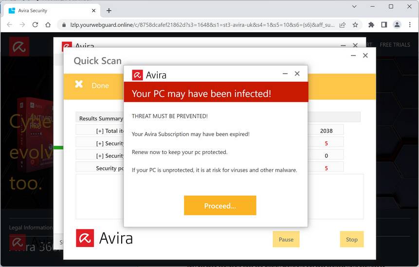Click the Avira logo in the page header
419x267 pixels.
click(x=19, y=47)
